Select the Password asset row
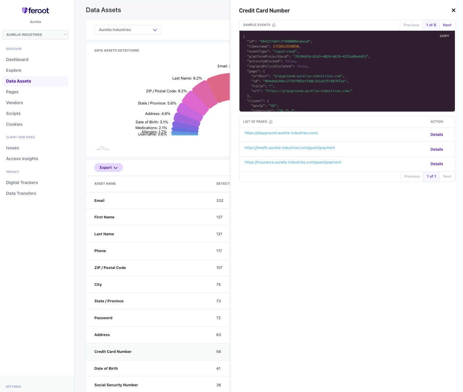The image size is (463, 392). pos(158,318)
